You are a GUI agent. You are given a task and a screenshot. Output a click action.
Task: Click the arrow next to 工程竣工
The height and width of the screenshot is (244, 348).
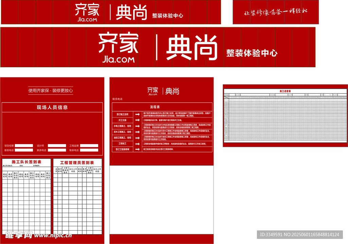pos(137,144)
